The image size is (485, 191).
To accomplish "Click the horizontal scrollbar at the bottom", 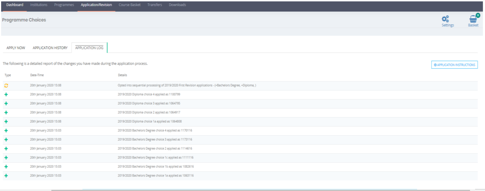I will [250, 190].
